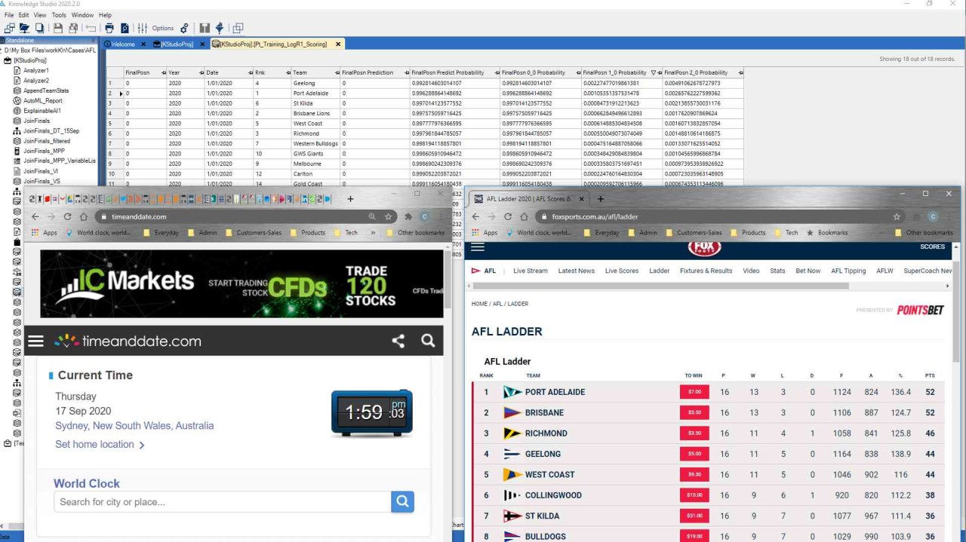Bookmark timeanddate.com with the star icon
This screenshot has height=542, width=966.
[x=388, y=216]
